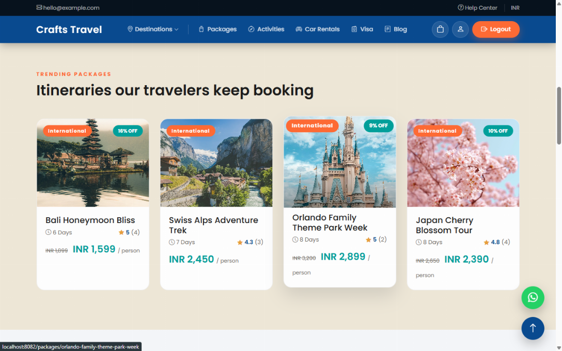The width and height of the screenshot is (562, 351).
Task: Open the Destinations menu
Action: click(153, 29)
